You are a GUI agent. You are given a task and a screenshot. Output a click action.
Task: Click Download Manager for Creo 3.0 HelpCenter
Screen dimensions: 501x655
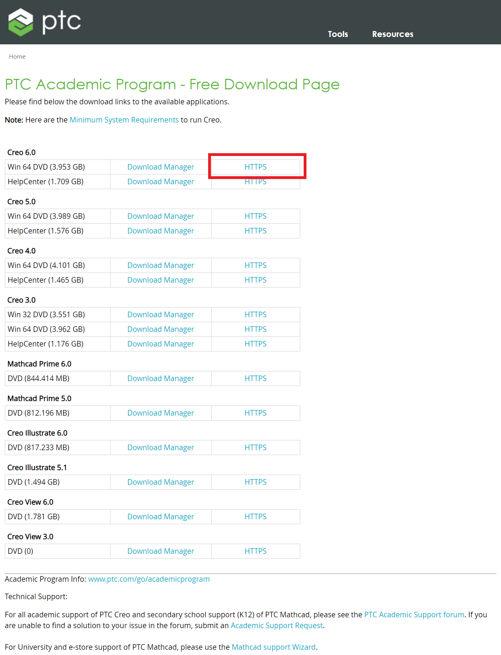click(x=161, y=344)
